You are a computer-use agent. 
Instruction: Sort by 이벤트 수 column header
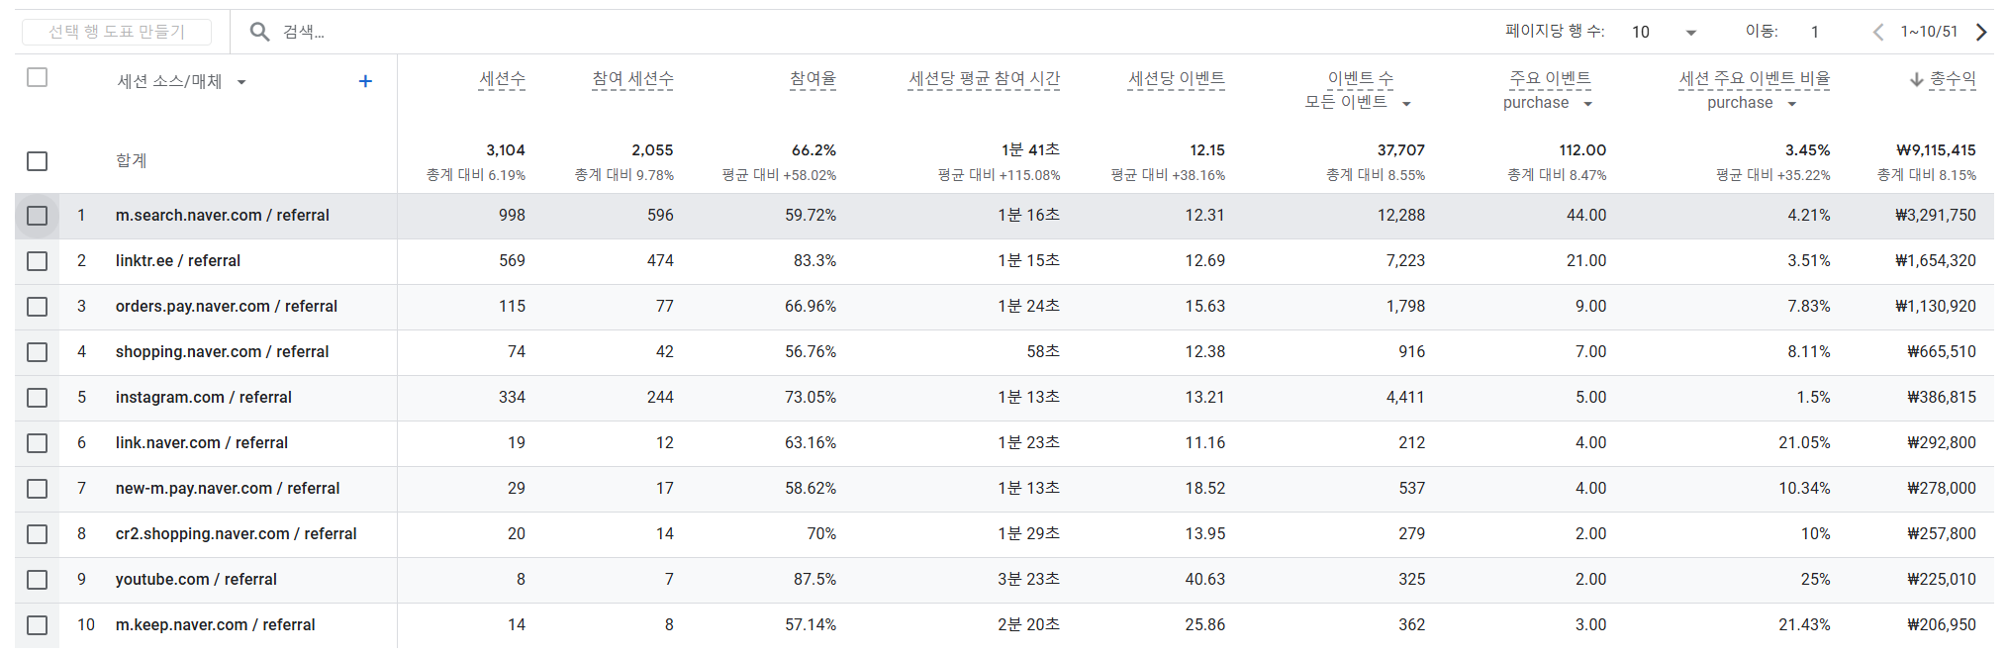pos(1361,79)
